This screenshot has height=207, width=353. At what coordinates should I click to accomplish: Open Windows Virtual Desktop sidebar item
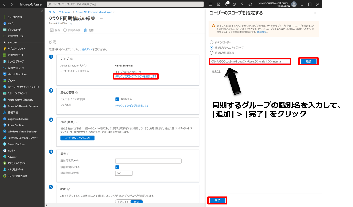(x=22, y=132)
